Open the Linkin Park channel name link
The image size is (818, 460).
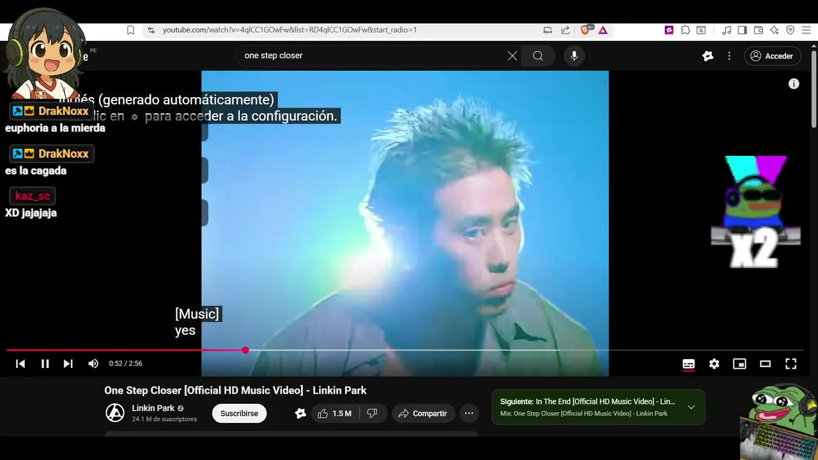(x=153, y=408)
